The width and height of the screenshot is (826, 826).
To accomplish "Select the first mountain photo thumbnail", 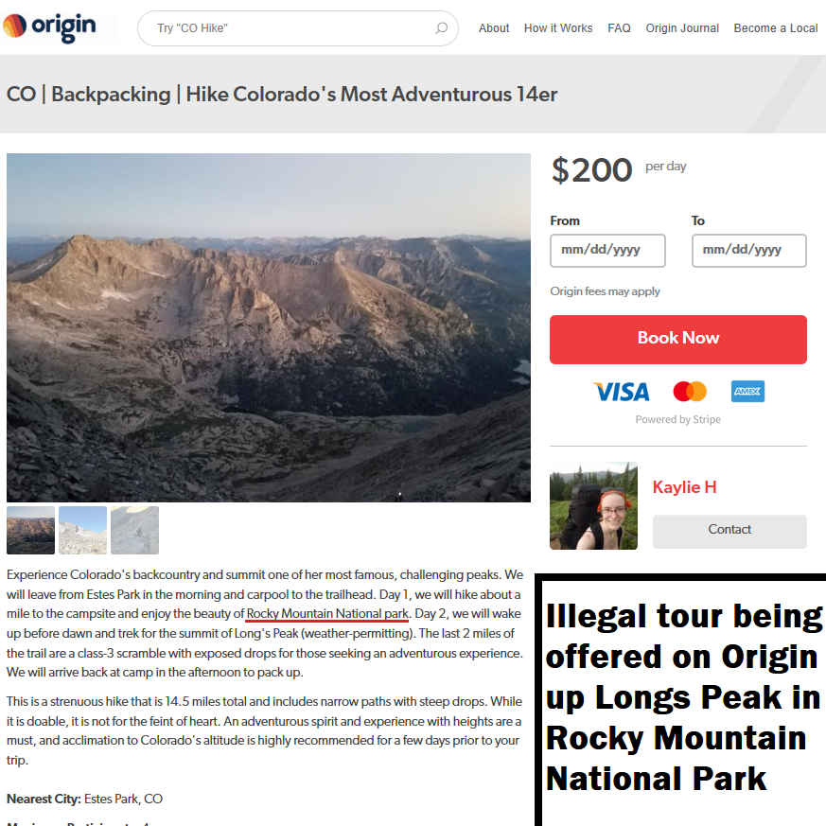I will point(30,530).
